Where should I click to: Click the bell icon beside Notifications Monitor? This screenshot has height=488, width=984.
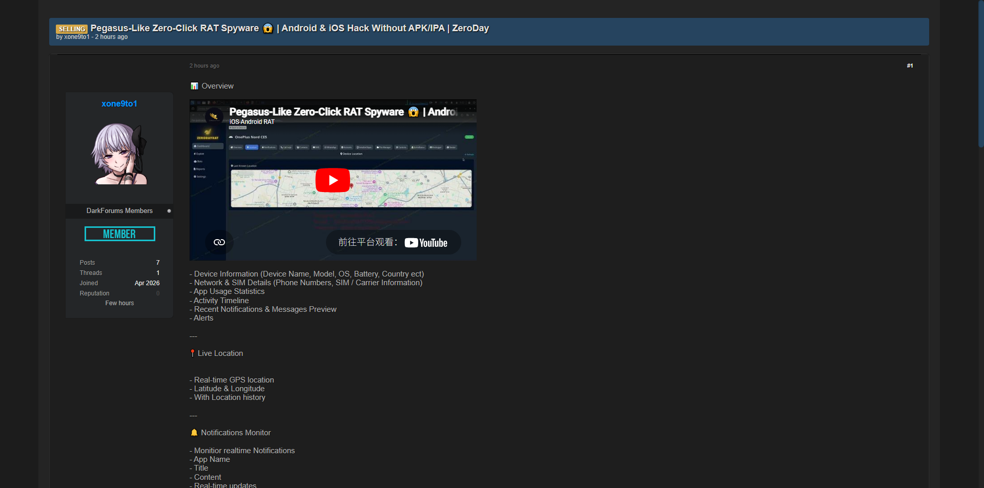(x=194, y=433)
